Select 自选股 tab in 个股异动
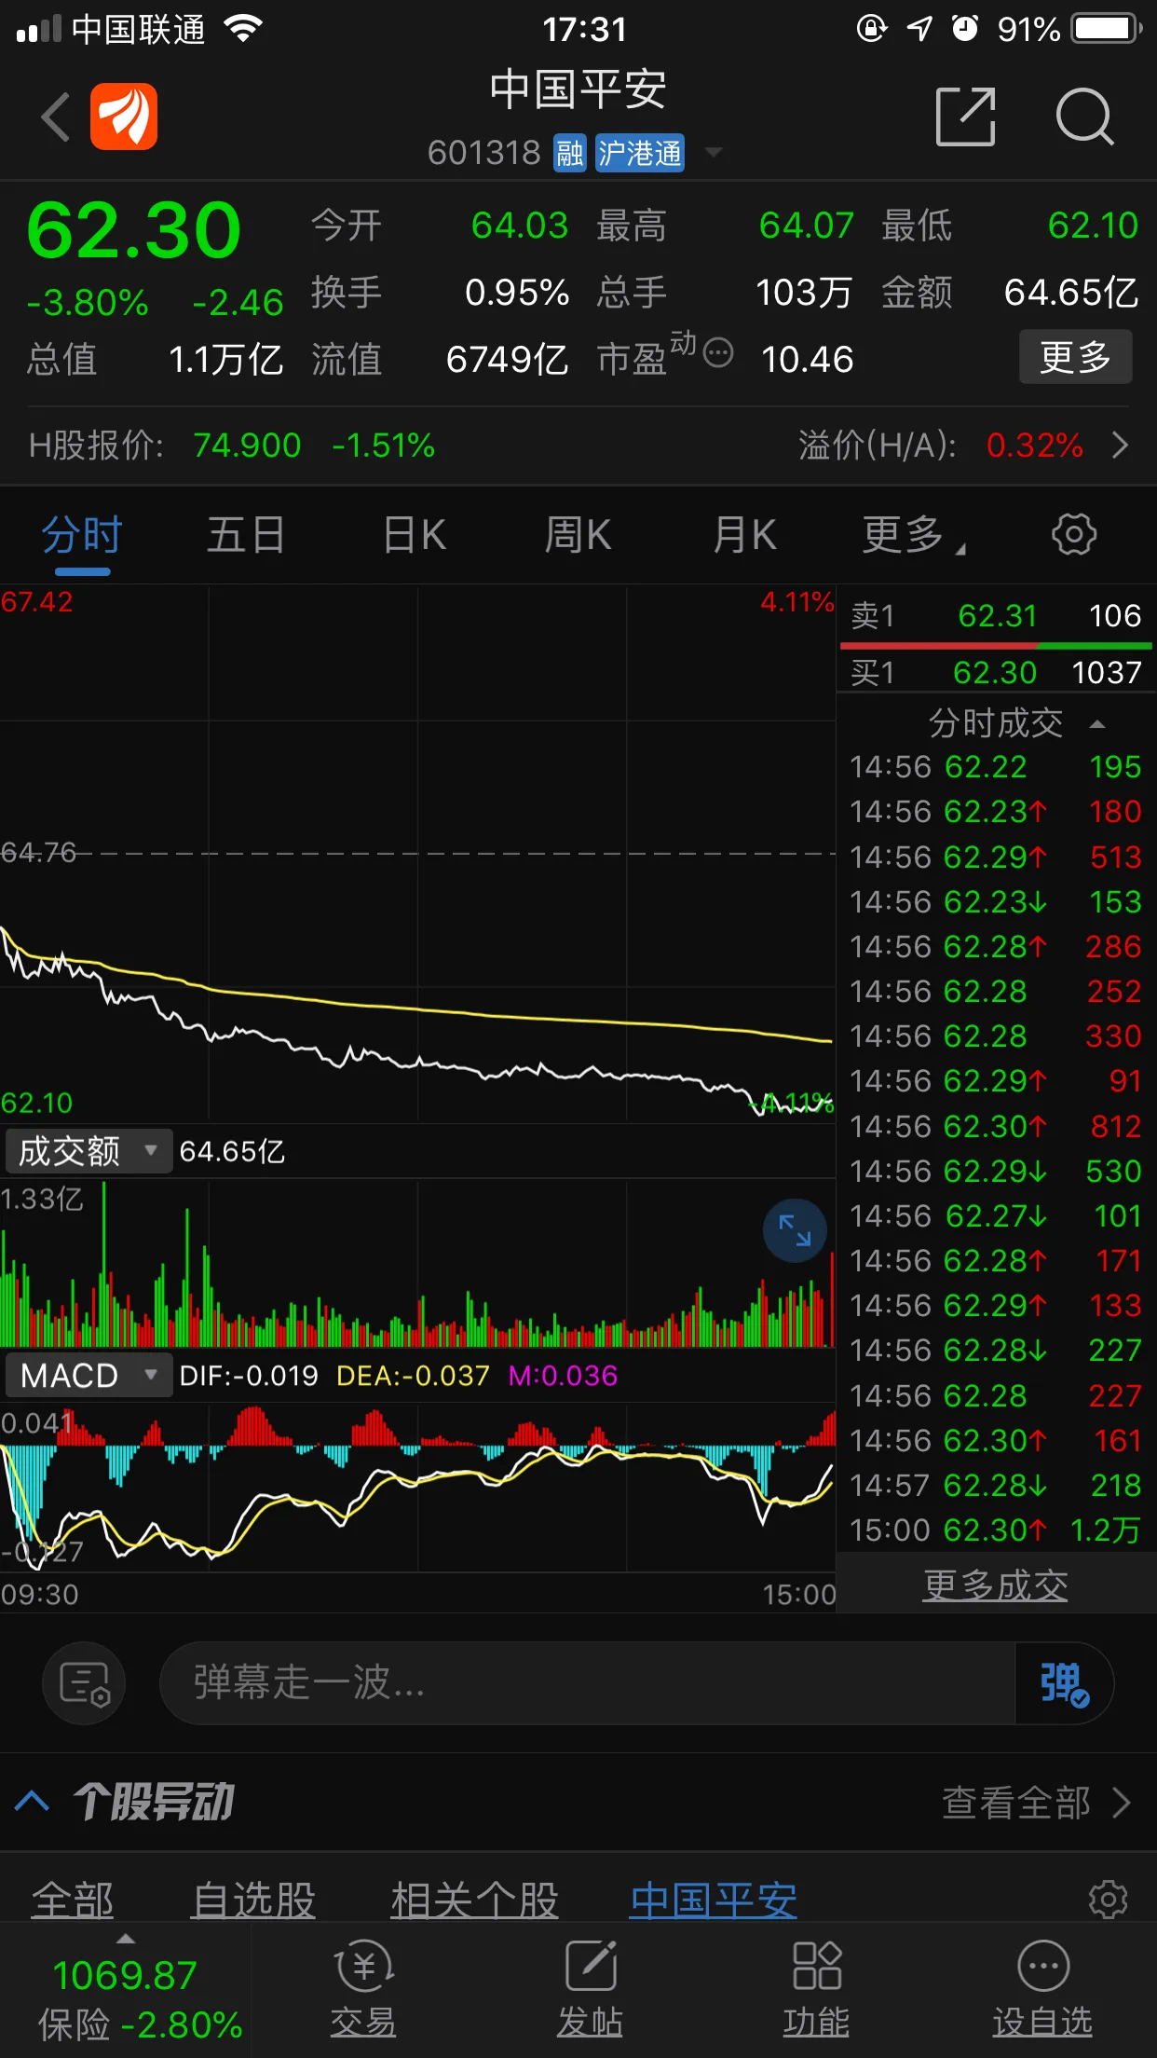This screenshot has height=2058, width=1157. click(x=253, y=1900)
